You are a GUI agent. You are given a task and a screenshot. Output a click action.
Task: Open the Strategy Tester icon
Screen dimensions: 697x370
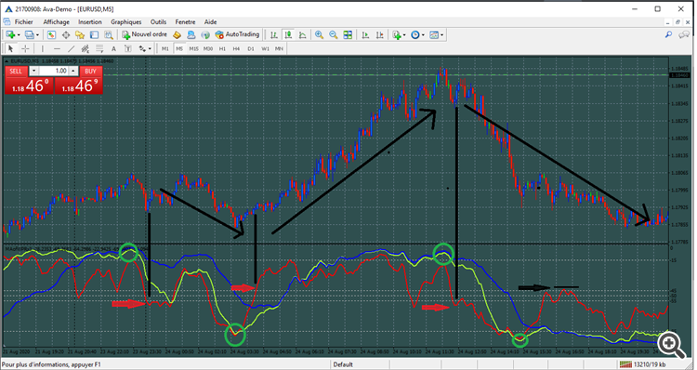(109, 34)
